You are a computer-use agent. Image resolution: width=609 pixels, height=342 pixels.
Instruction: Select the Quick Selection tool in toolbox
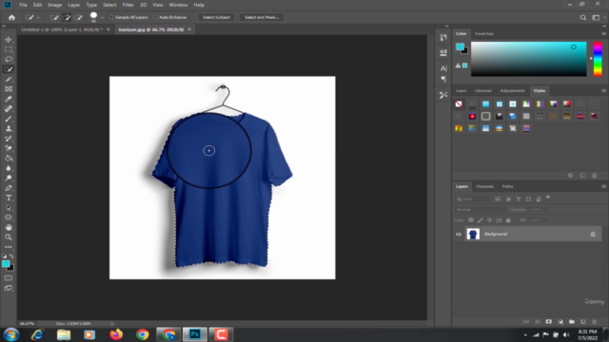click(x=9, y=69)
